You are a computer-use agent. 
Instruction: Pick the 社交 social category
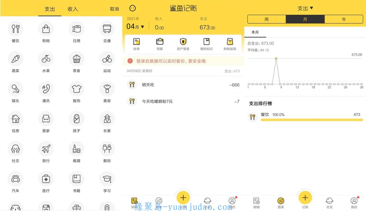pos(15,149)
